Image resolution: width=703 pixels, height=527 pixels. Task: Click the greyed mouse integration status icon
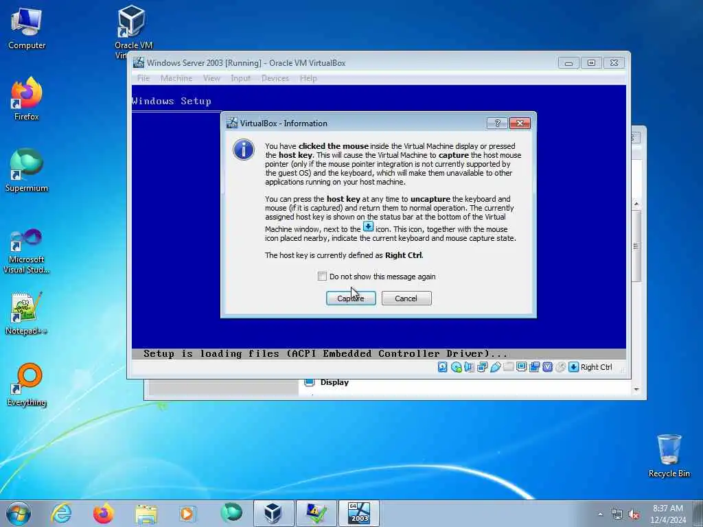[x=560, y=367]
